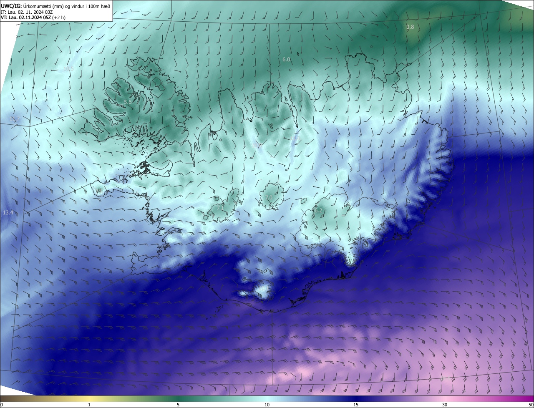Click the 1 tick on the colour scale
Image resolution: width=534 pixels, height=408 pixels.
89,405
